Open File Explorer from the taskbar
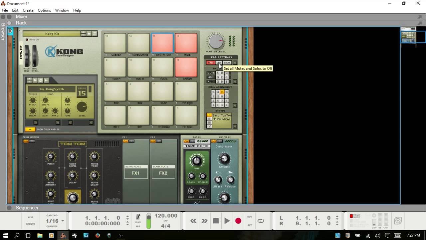Screen dimensions: 426x240 coord(40,235)
